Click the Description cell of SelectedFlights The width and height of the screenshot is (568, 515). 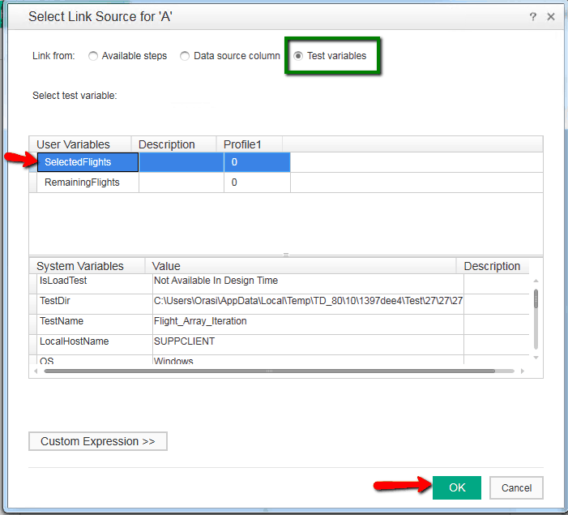click(x=182, y=162)
